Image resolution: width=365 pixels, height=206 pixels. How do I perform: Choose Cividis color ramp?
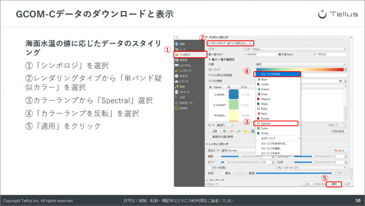[278, 84]
